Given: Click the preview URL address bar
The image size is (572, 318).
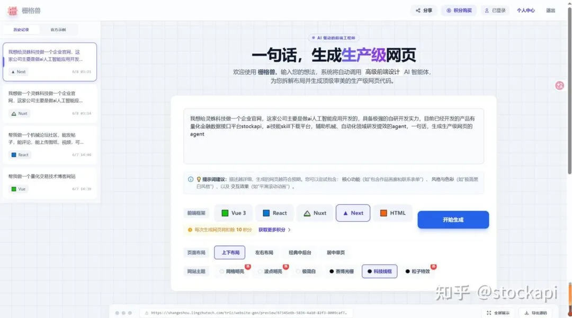Looking at the screenshot, I should click(x=246, y=313).
